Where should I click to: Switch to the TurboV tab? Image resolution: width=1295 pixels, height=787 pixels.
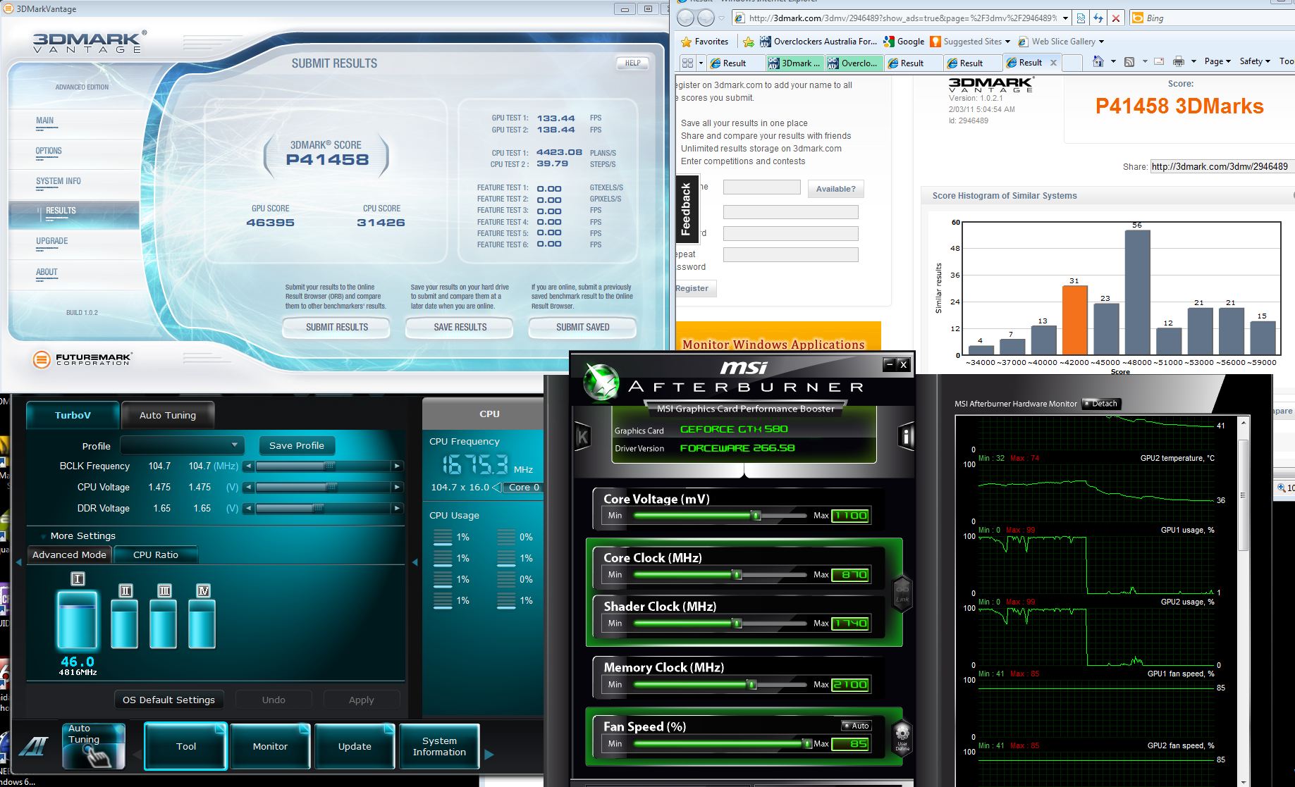click(73, 415)
